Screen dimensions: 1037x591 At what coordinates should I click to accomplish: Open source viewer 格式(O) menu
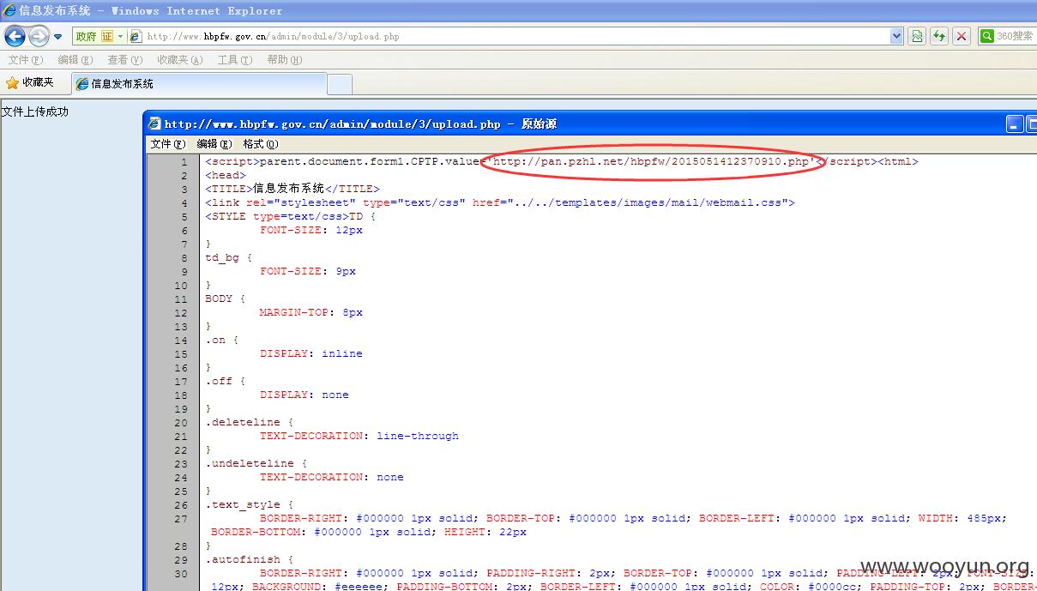pyautogui.click(x=260, y=144)
